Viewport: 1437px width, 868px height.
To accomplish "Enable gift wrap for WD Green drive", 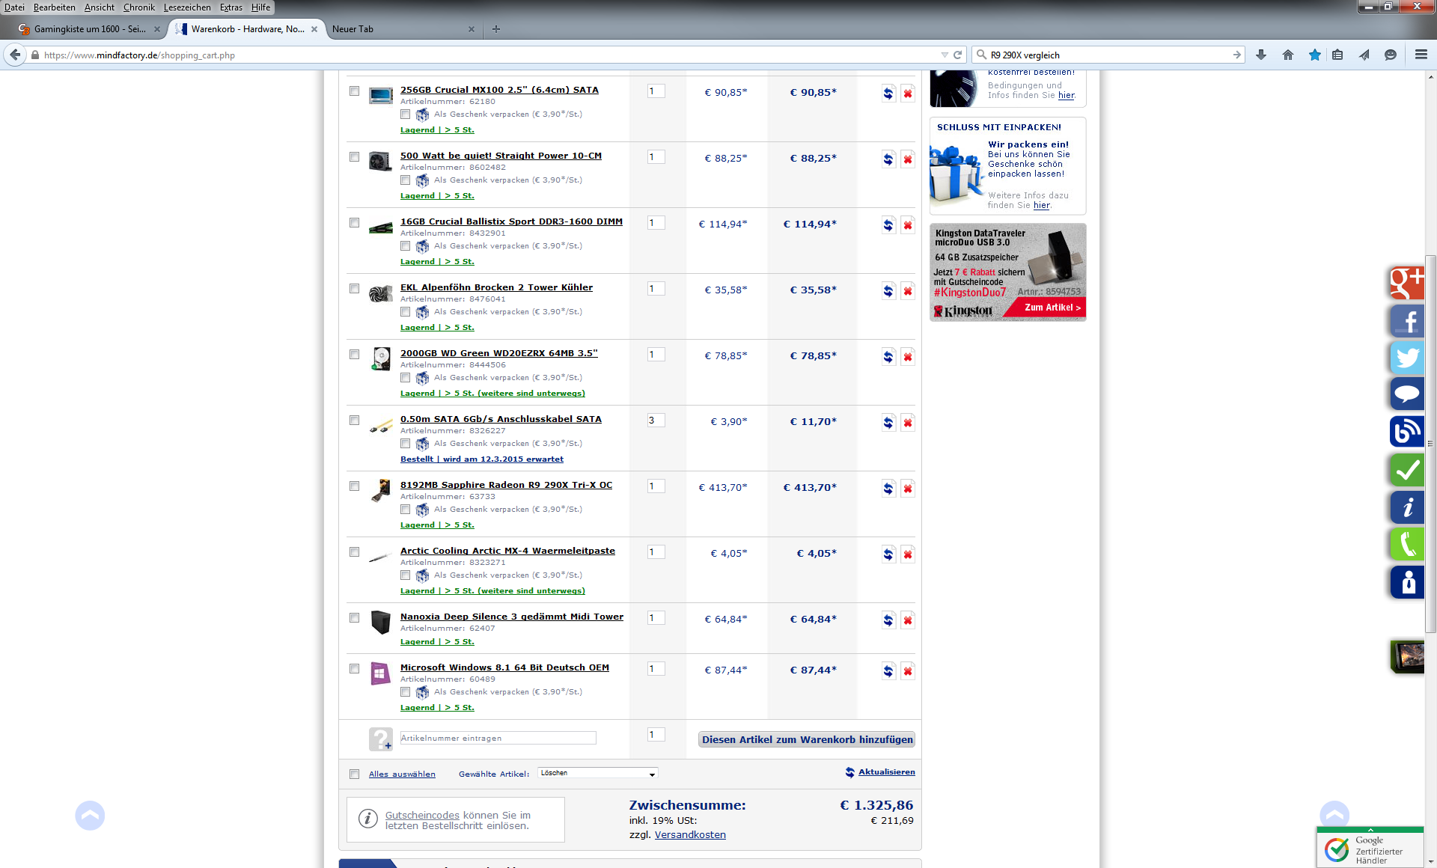I will 405,378.
